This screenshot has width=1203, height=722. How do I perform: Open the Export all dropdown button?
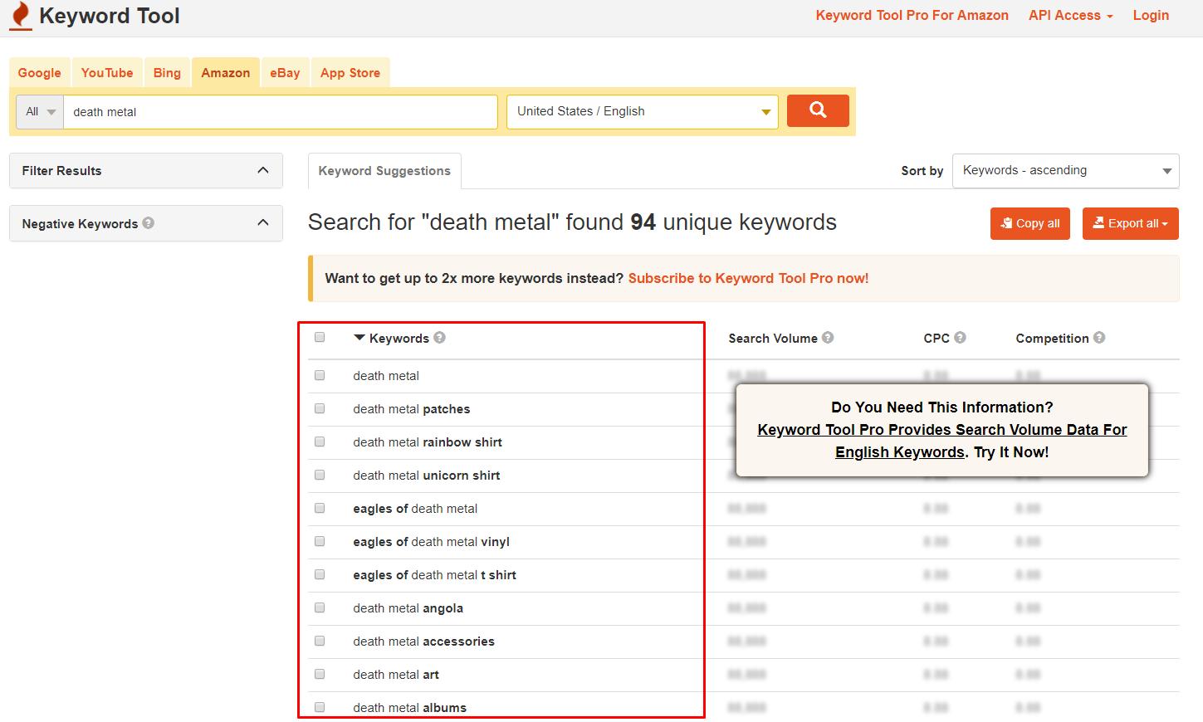[x=1131, y=223]
